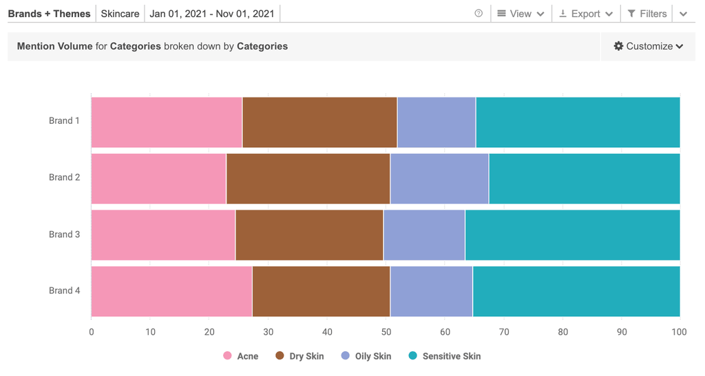Click the Export download icon
Screen dimensions: 705x376
[562, 14]
